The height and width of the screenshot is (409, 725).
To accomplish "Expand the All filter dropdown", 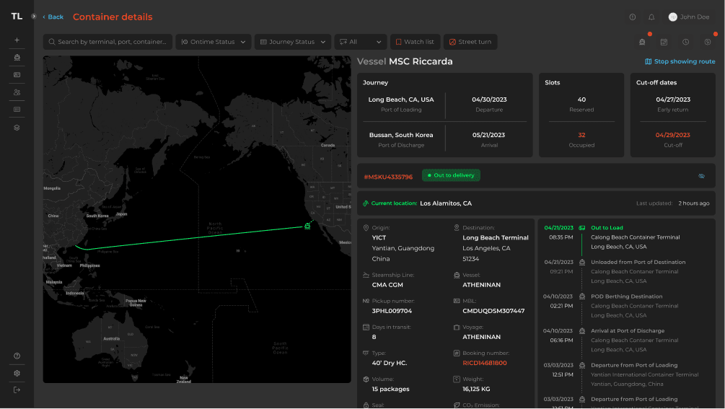I will tap(361, 42).
